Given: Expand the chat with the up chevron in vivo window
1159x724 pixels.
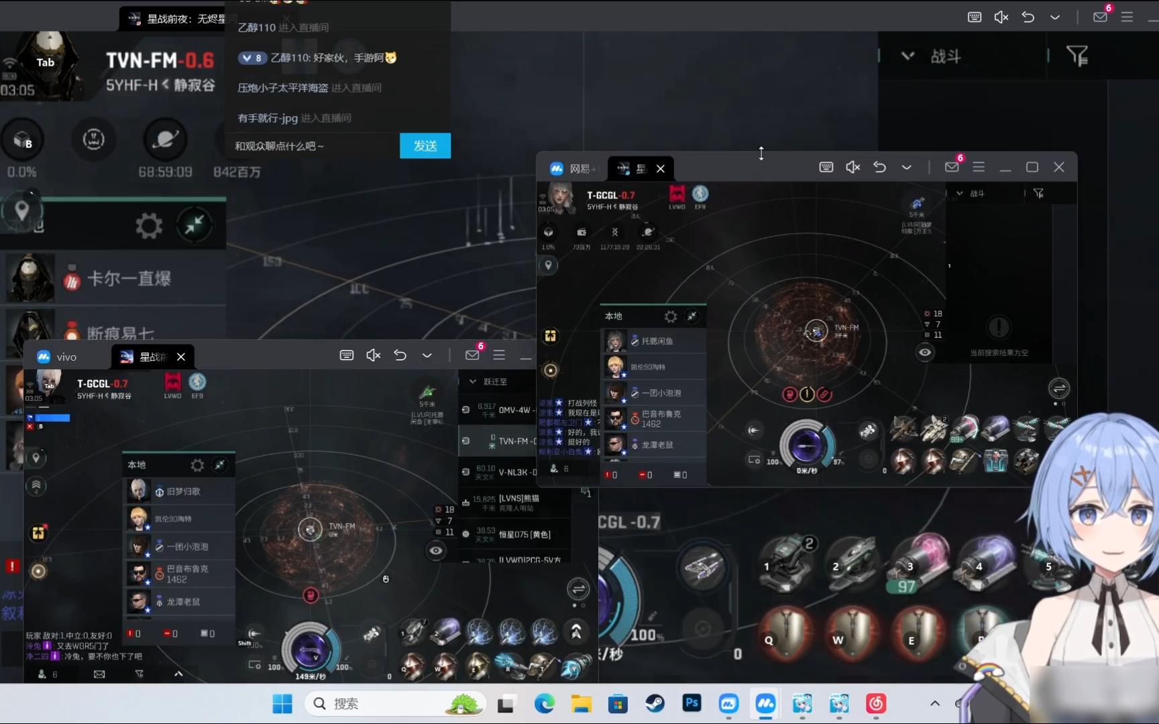Looking at the screenshot, I should pos(178,674).
